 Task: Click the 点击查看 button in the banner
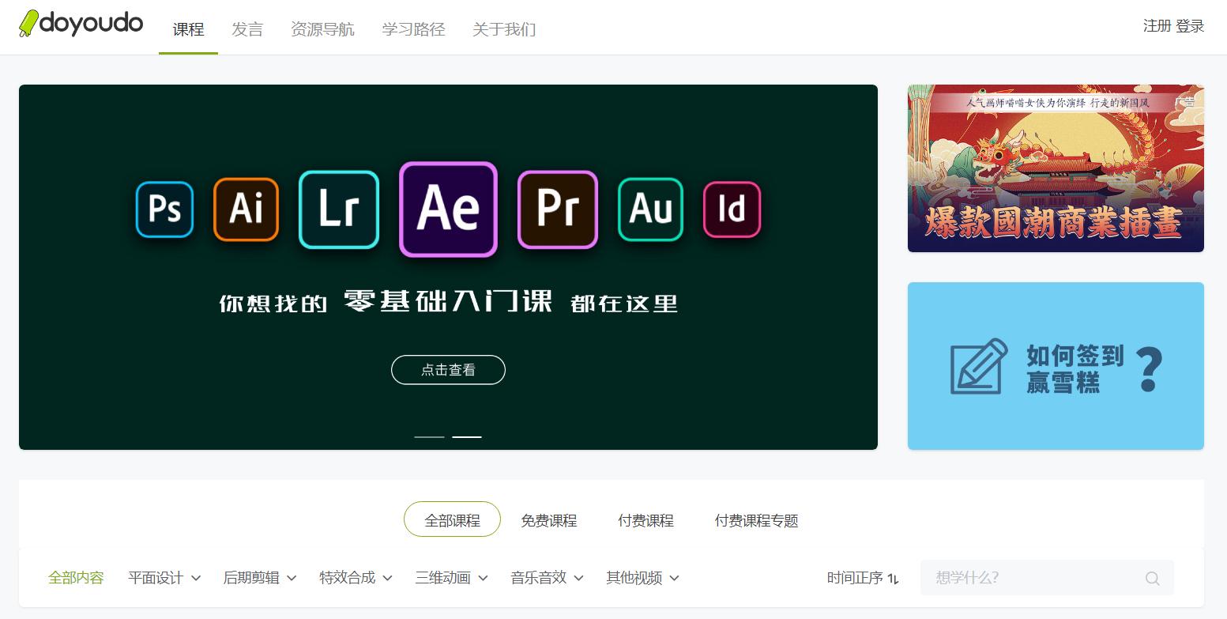pyautogui.click(x=448, y=369)
